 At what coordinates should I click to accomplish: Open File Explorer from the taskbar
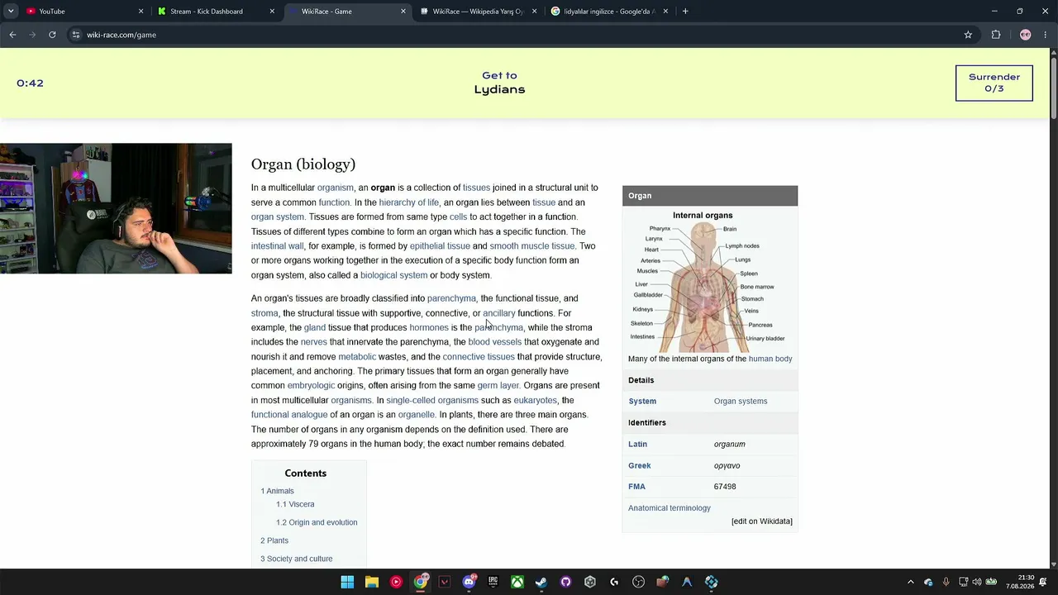[x=371, y=582]
